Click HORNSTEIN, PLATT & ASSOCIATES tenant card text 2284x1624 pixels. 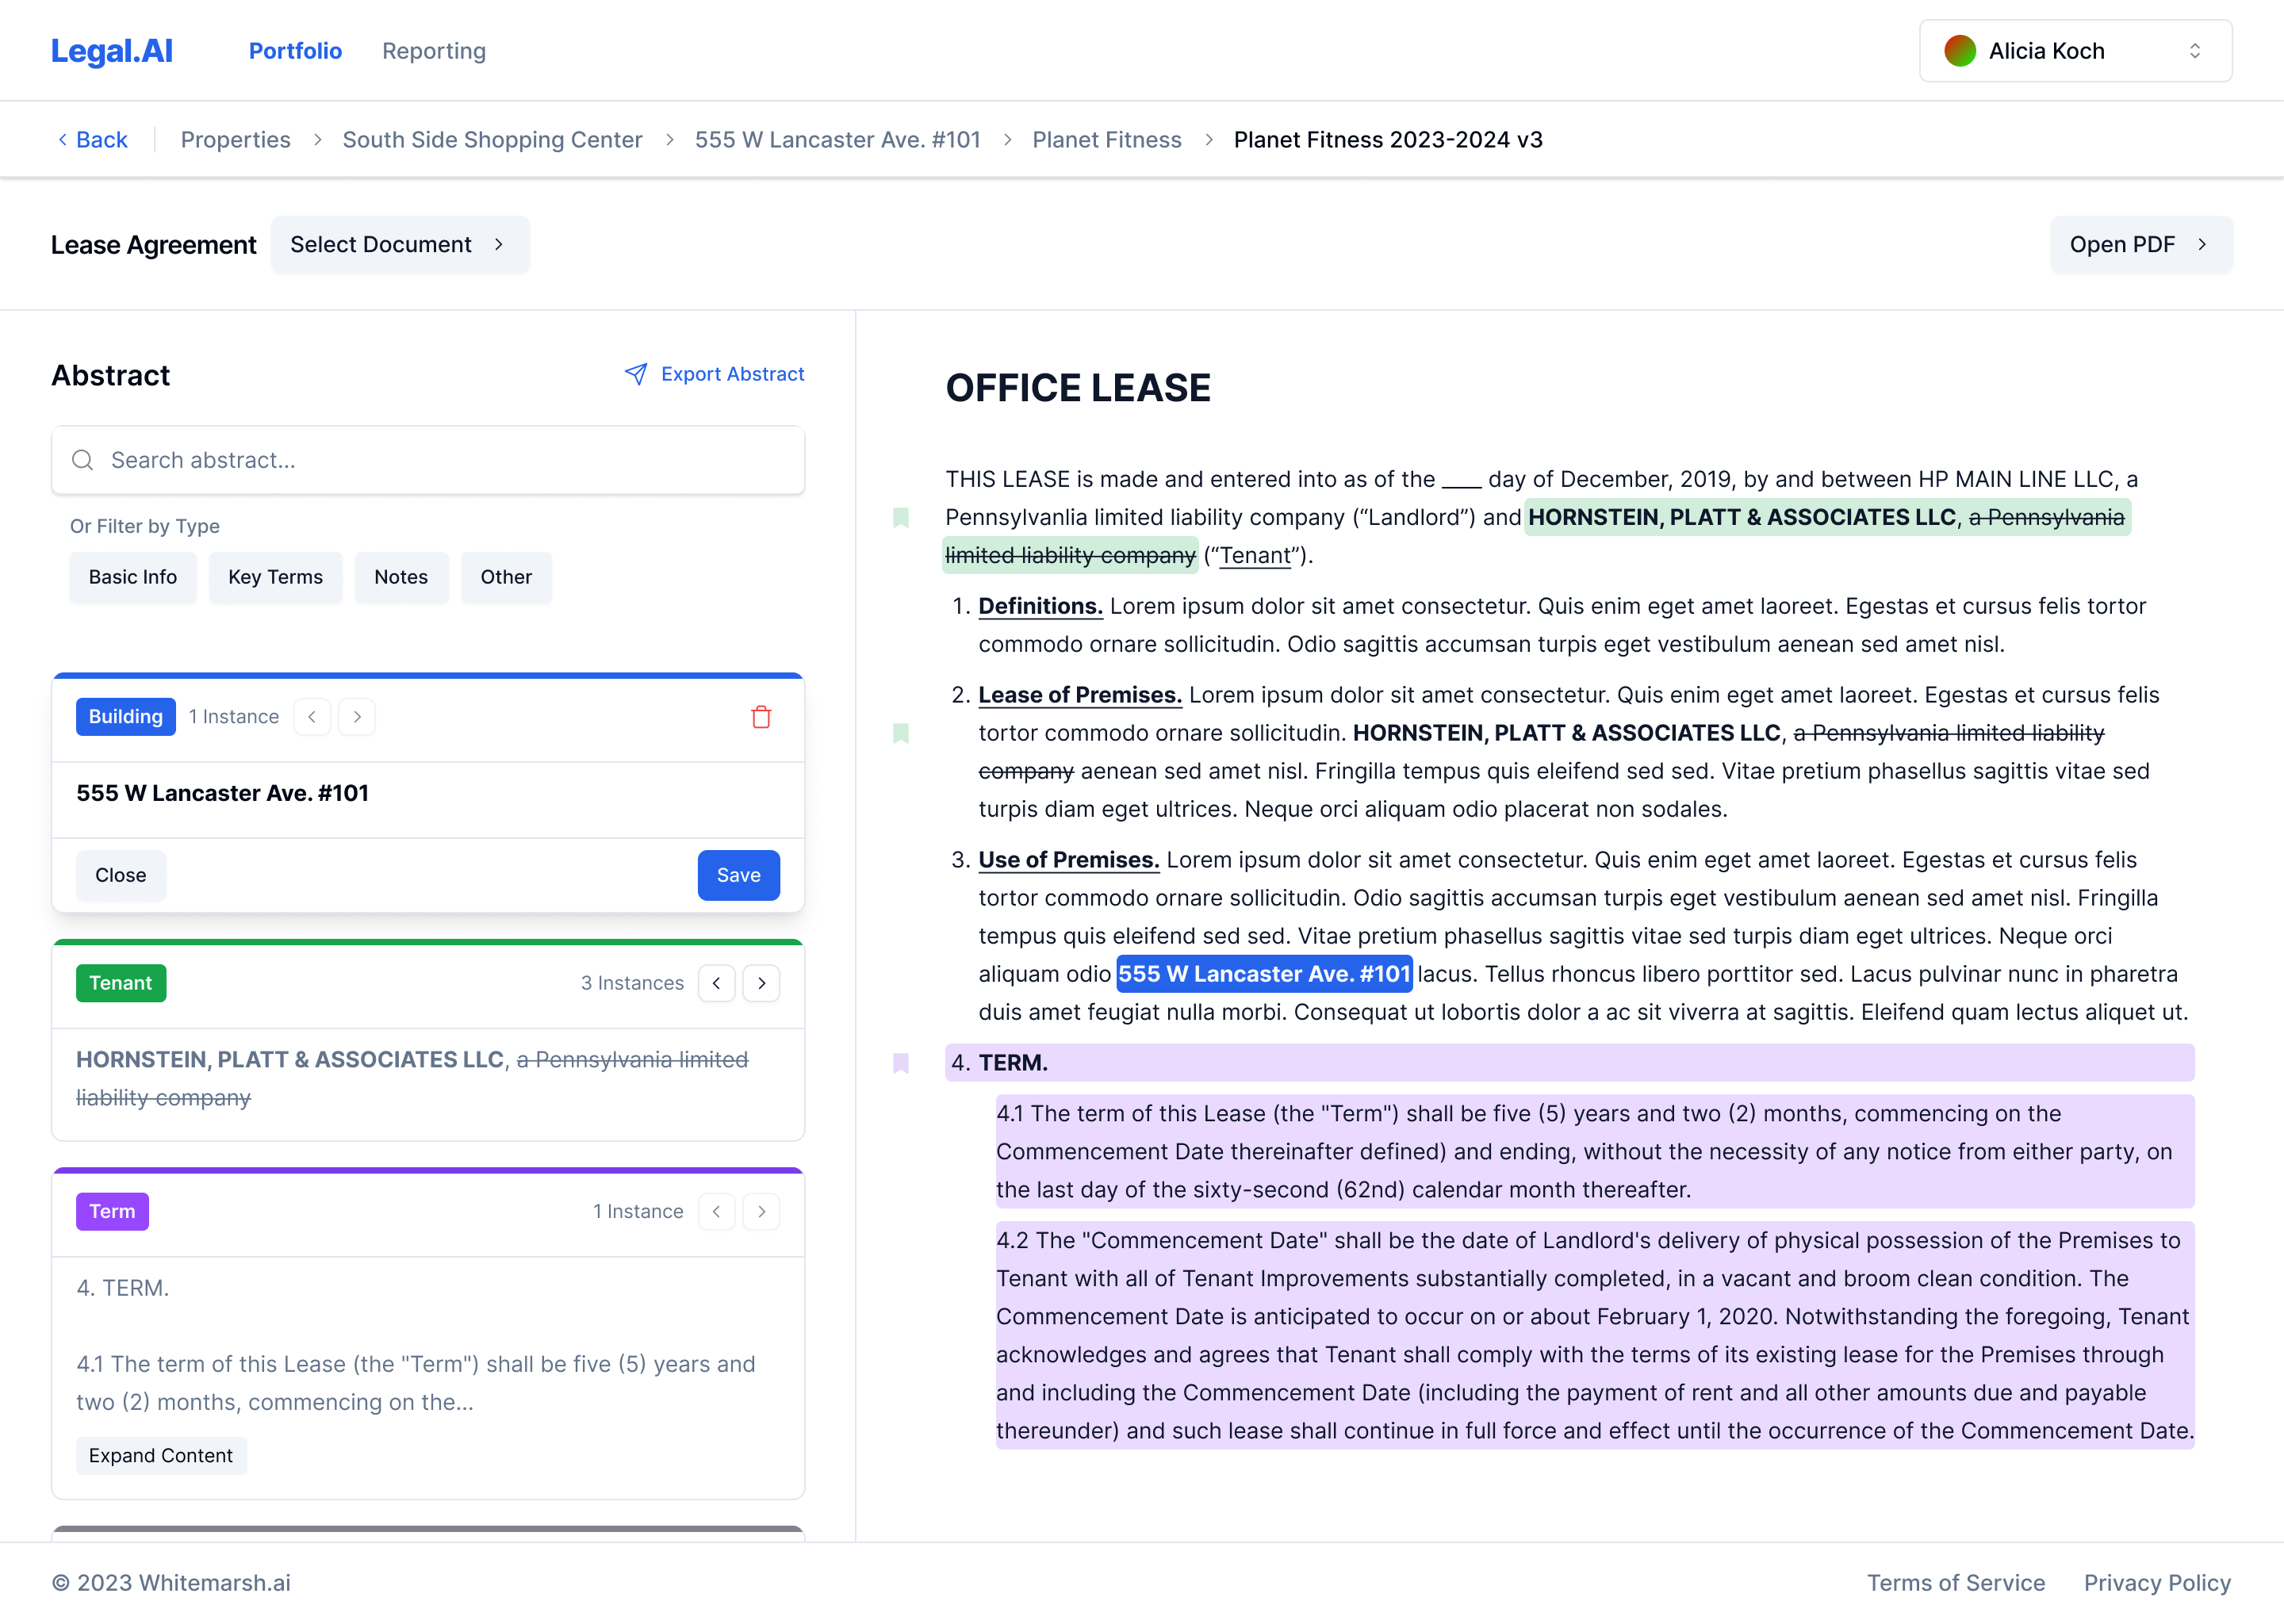coord(412,1079)
